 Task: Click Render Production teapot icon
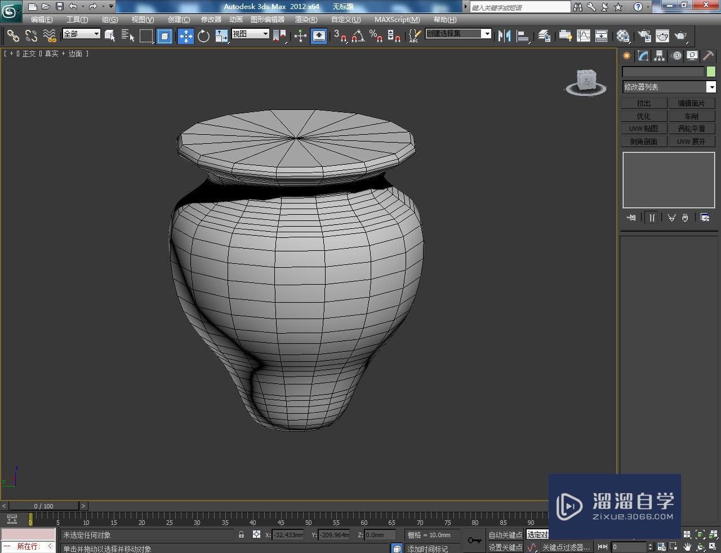pyautogui.click(x=680, y=36)
